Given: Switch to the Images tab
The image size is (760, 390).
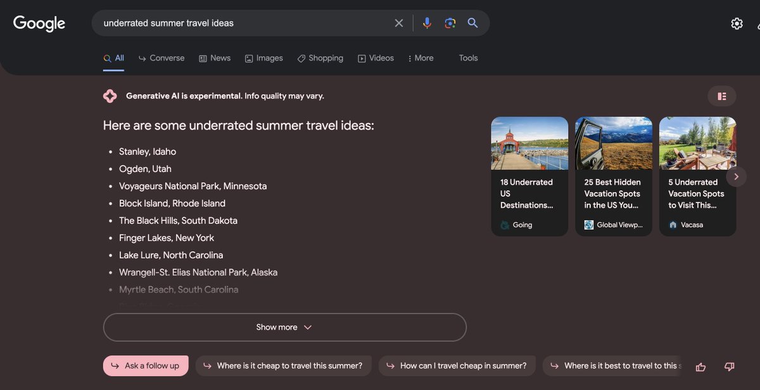Looking at the screenshot, I should tap(263, 58).
